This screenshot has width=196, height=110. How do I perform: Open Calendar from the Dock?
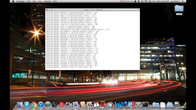96,105
